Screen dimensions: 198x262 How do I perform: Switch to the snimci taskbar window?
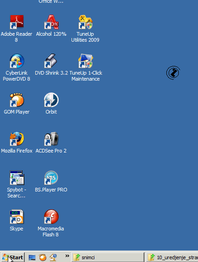[x=108, y=257]
